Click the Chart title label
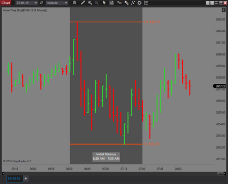 [x=6, y=3]
